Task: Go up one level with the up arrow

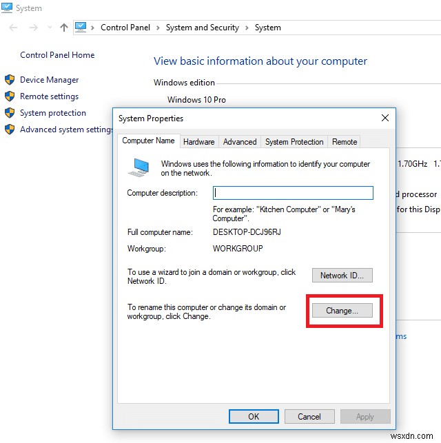Action: [x=64, y=28]
